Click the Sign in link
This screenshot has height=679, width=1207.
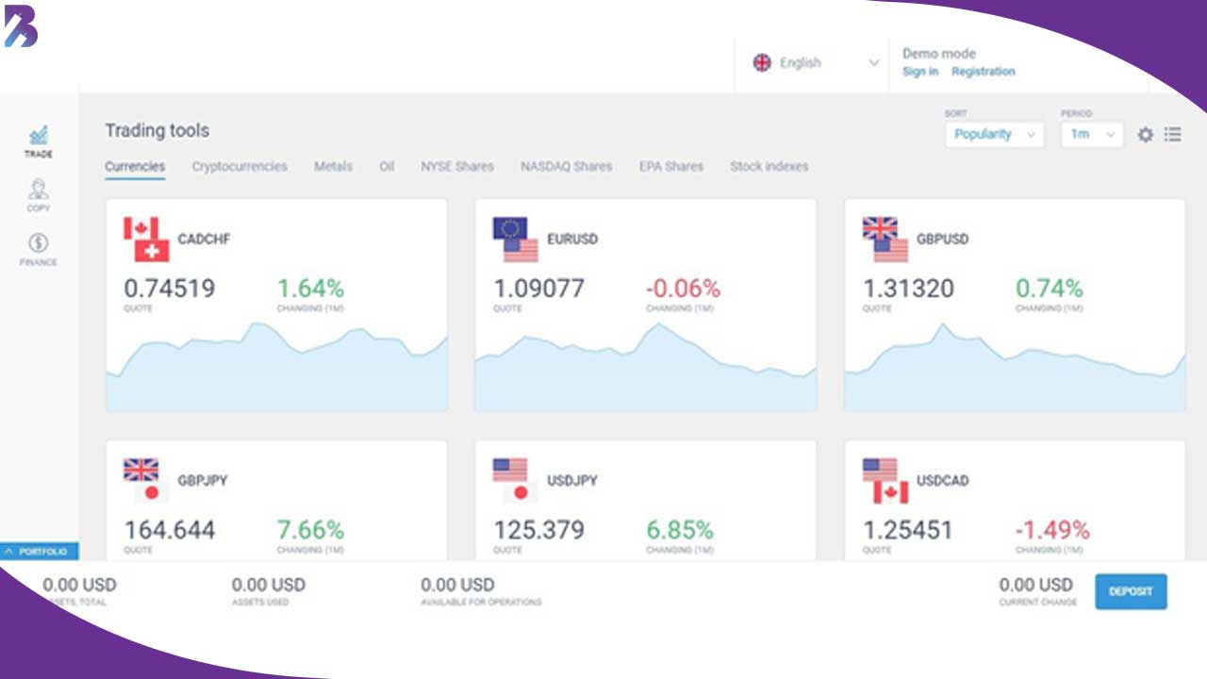(x=920, y=72)
